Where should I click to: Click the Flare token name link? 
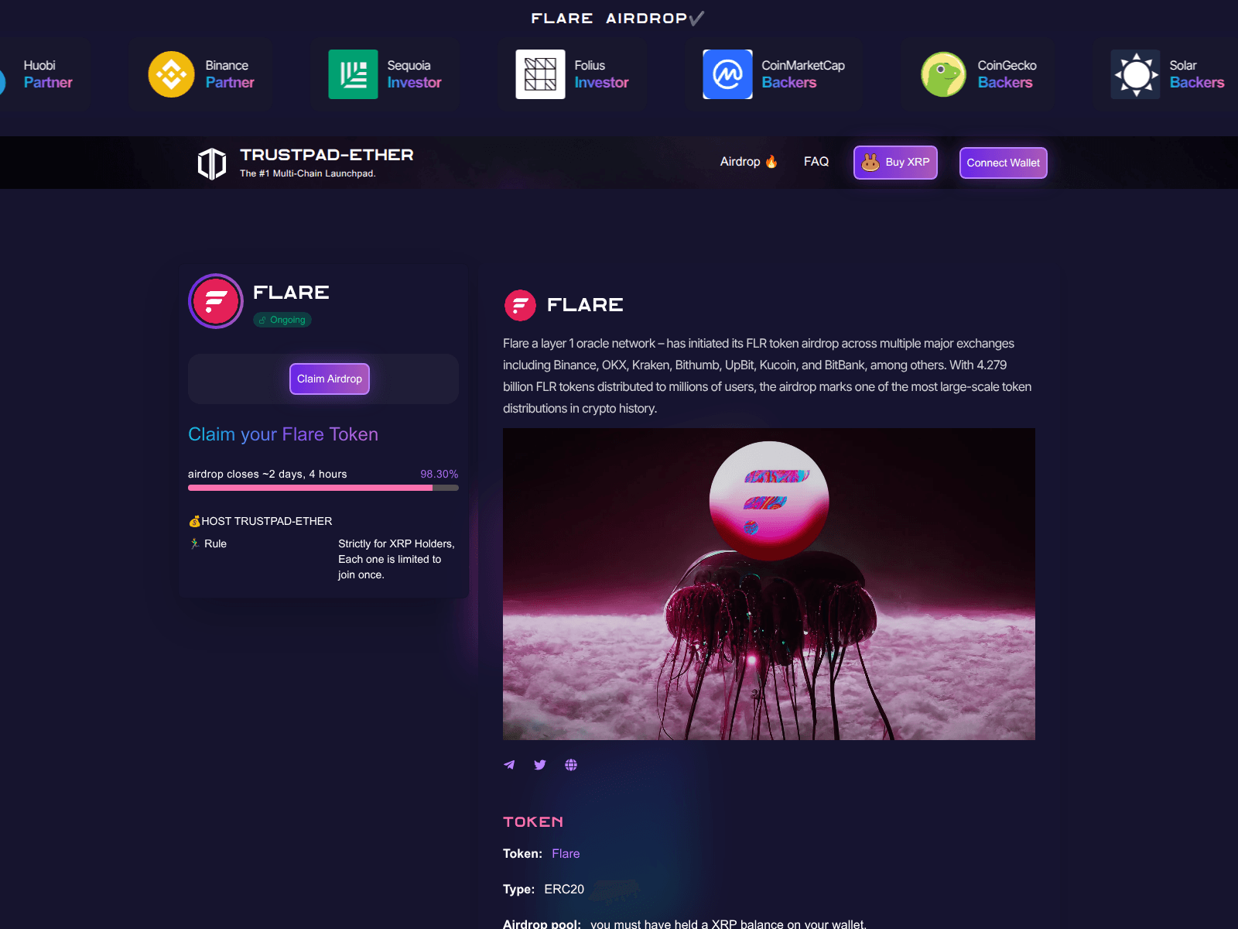[566, 853]
